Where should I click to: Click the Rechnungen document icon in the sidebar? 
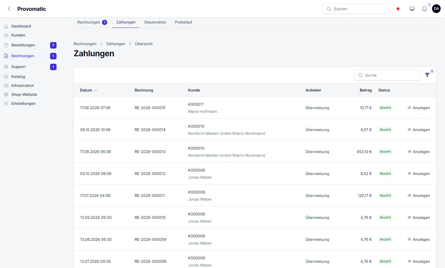[x=6, y=56]
